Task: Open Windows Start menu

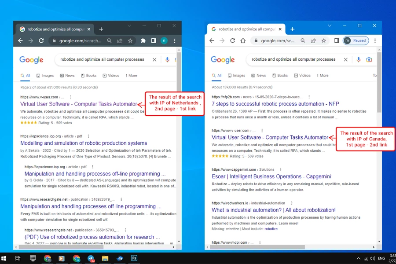Action: click(4, 258)
